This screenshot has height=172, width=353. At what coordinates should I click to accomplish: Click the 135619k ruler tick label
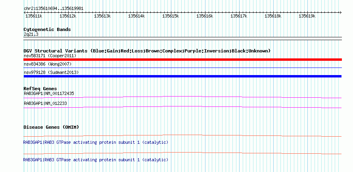tap(307, 16)
